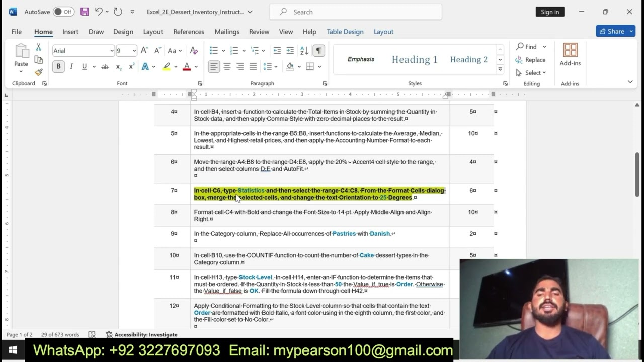Viewport: 644px width, 362px height.
Task: Toggle Show/Hide paragraph marks
Action: click(x=318, y=51)
